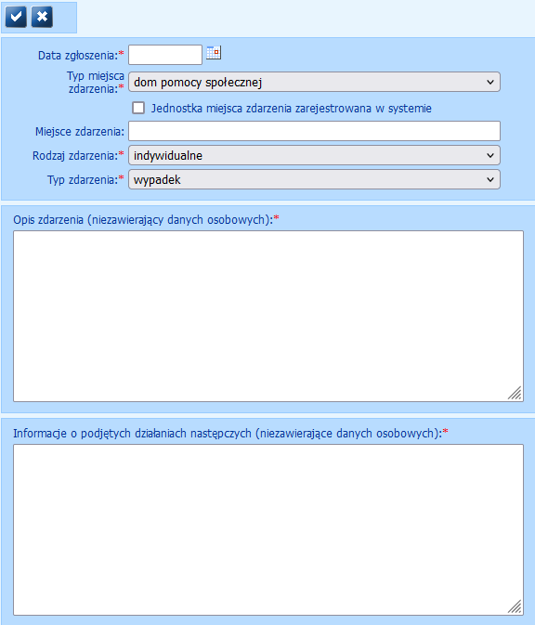Click the Opis zdarzenia heading label
535x625 pixels.
click(146, 219)
